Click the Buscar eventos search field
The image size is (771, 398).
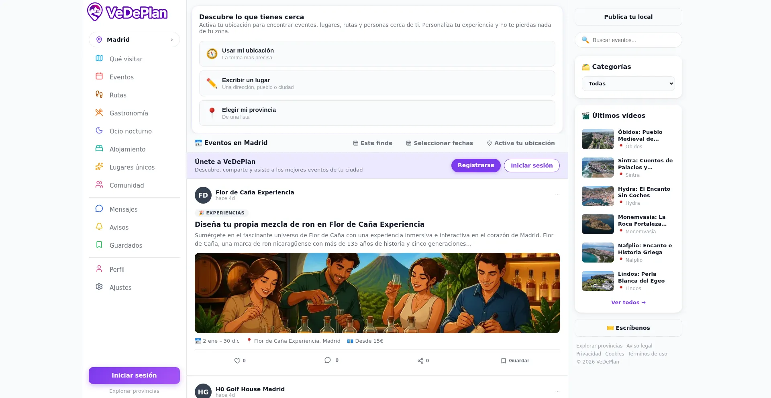click(x=628, y=40)
